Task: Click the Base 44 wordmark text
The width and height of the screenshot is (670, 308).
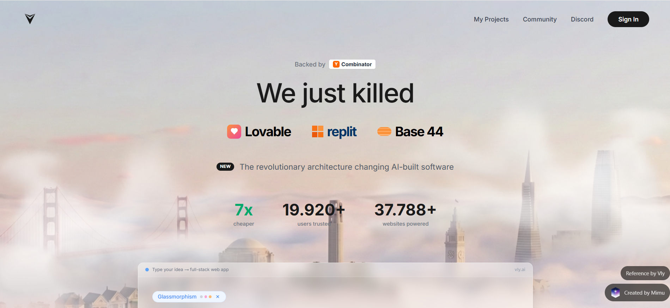Action: point(419,132)
